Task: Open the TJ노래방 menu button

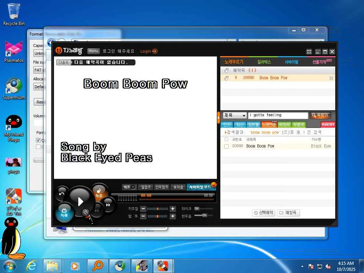Action: click(93, 51)
